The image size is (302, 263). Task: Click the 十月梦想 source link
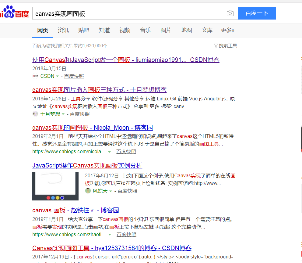click(x=50, y=114)
